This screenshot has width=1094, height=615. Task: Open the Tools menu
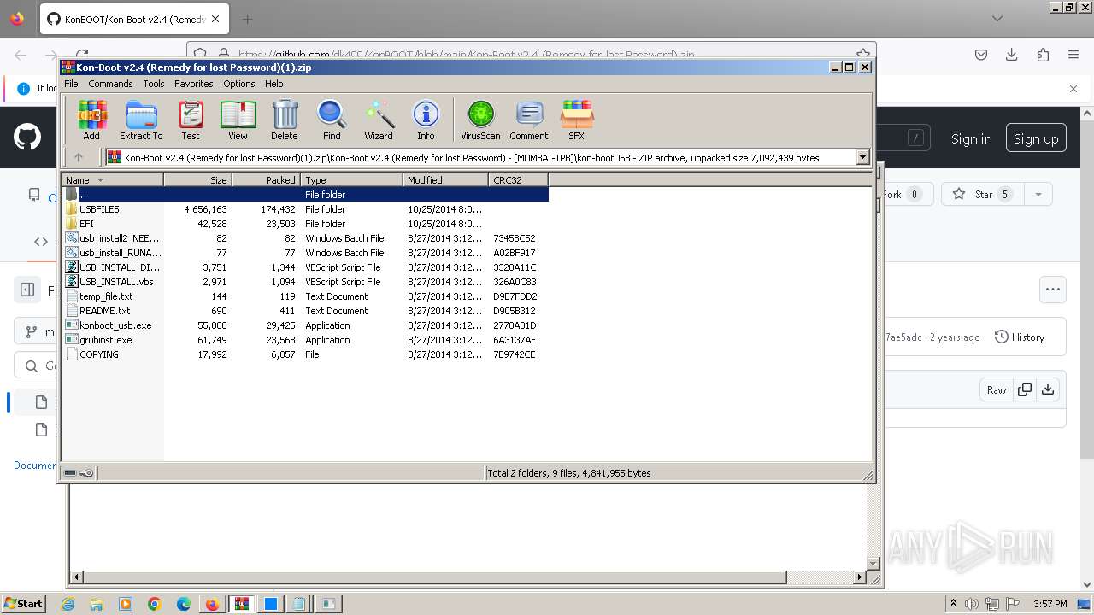(154, 84)
